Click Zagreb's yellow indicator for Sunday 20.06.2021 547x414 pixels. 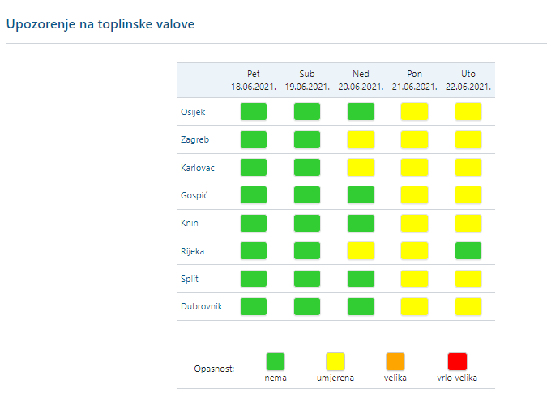pyautogui.click(x=361, y=139)
